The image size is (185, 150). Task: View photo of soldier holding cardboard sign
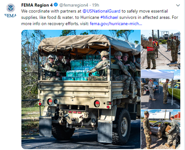(161, 50)
